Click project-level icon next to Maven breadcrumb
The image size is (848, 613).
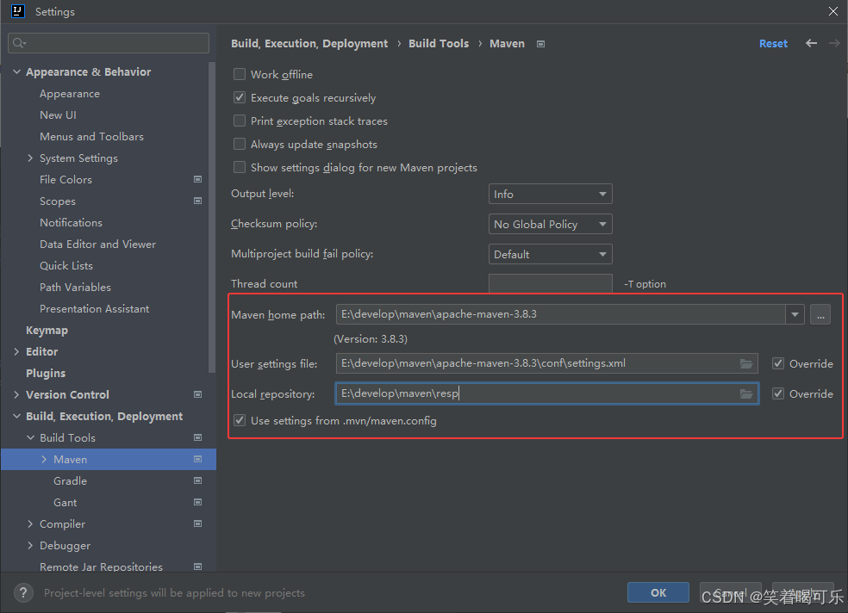[540, 44]
